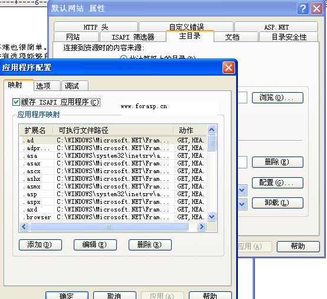Click the text field left of 浏览(O)

pos(243,97)
